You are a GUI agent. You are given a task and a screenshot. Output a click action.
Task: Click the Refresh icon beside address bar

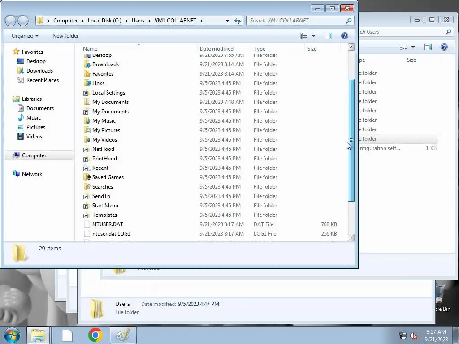238,21
